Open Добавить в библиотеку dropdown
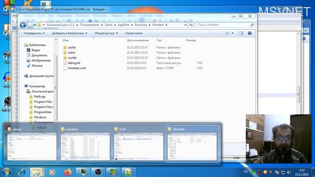The height and width of the screenshot is (177, 315). (69, 33)
